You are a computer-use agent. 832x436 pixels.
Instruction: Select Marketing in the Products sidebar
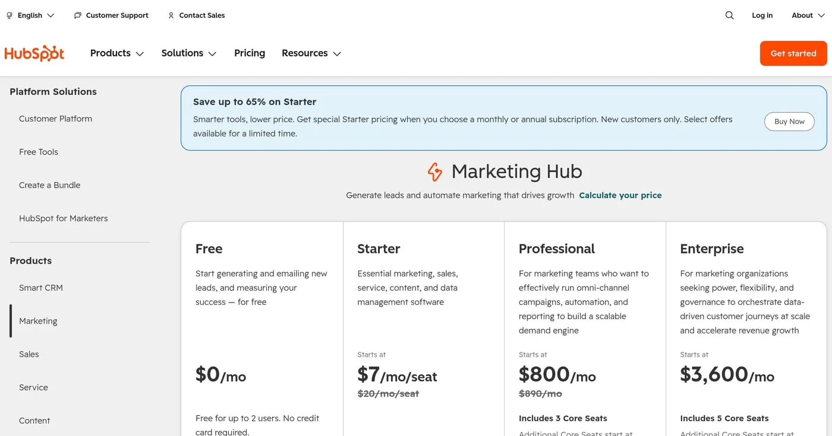pos(38,321)
